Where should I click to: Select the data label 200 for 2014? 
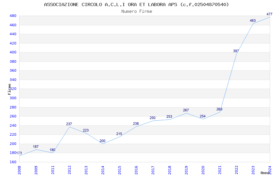102,141
